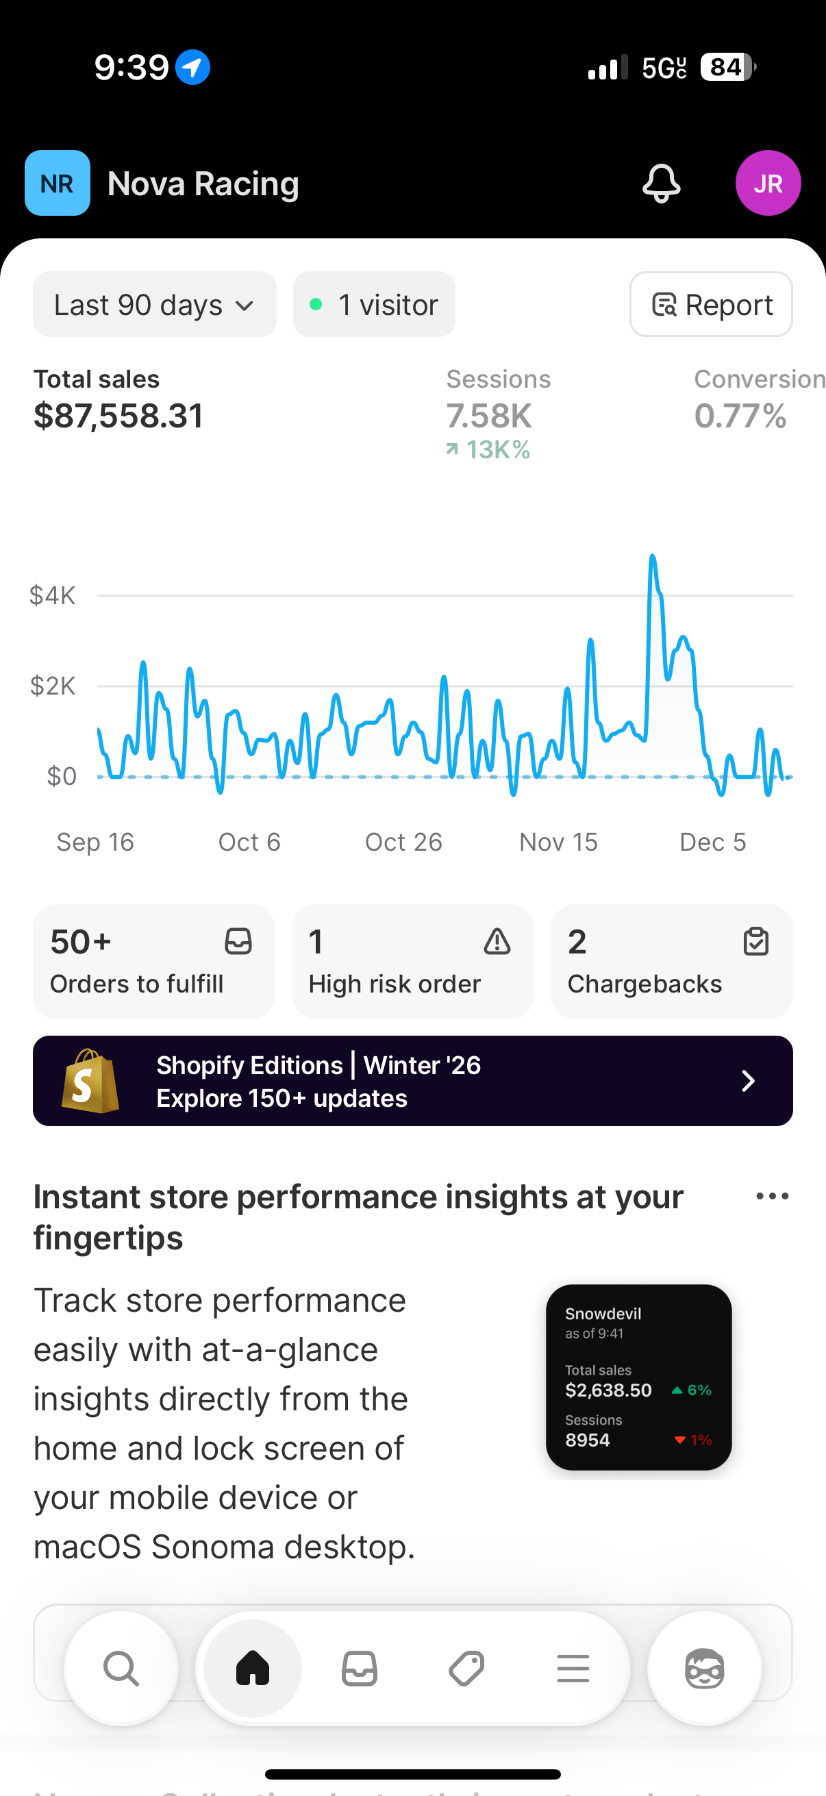Tap the Snowdevil widget preview thumbnail
Image resolution: width=826 pixels, height=1796 pixels.
coord(638,1377)
